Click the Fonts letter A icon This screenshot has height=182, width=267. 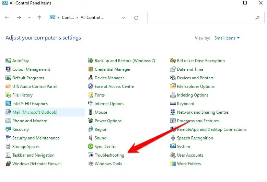(91, 95)
